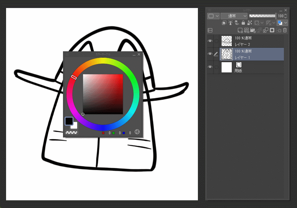The width and height of the screenshot is (297, 208).
Task: Delete layer with trash icon
Action: (x=285, y=30)
